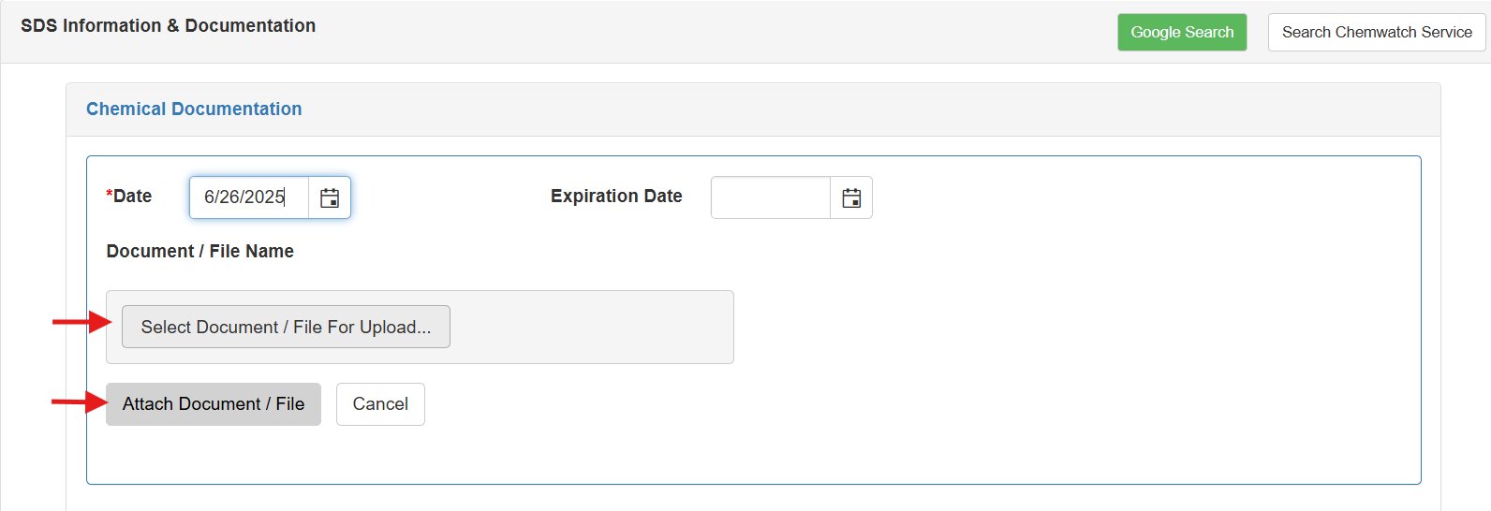Click into the empty Expiration Date field
Image resolution: width=1491 pixels, height=511 pixels.
click(770, 197)
